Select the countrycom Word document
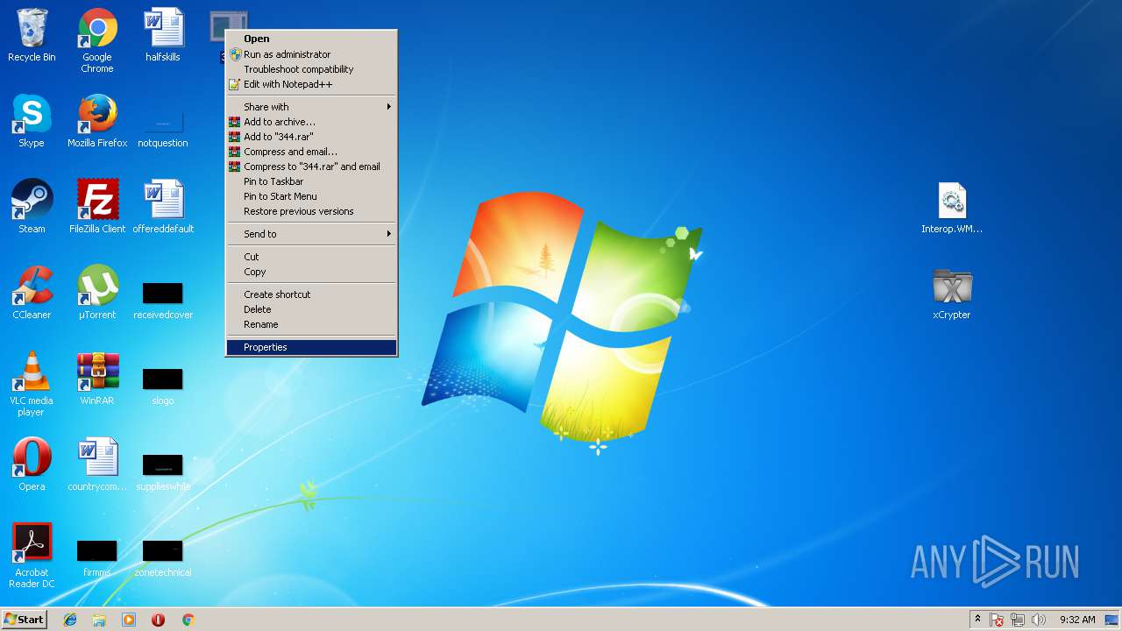 pos(97,465)
